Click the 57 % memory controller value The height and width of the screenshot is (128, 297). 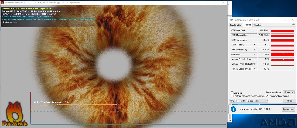[264, 59]
